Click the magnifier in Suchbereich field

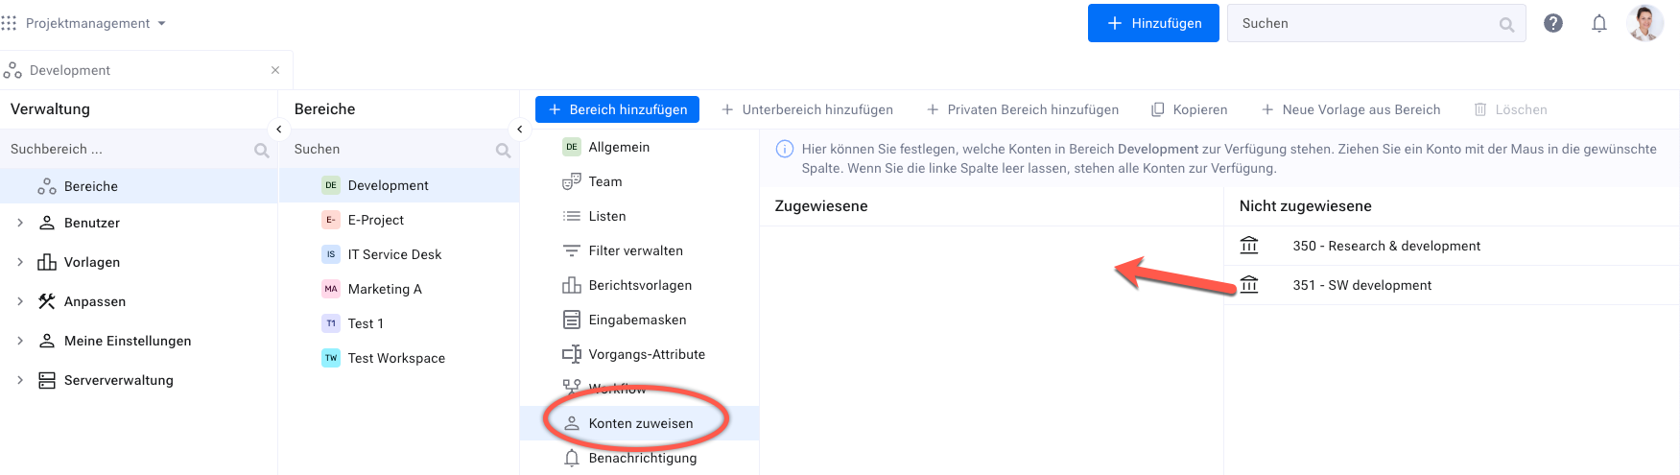pos(261,150)
